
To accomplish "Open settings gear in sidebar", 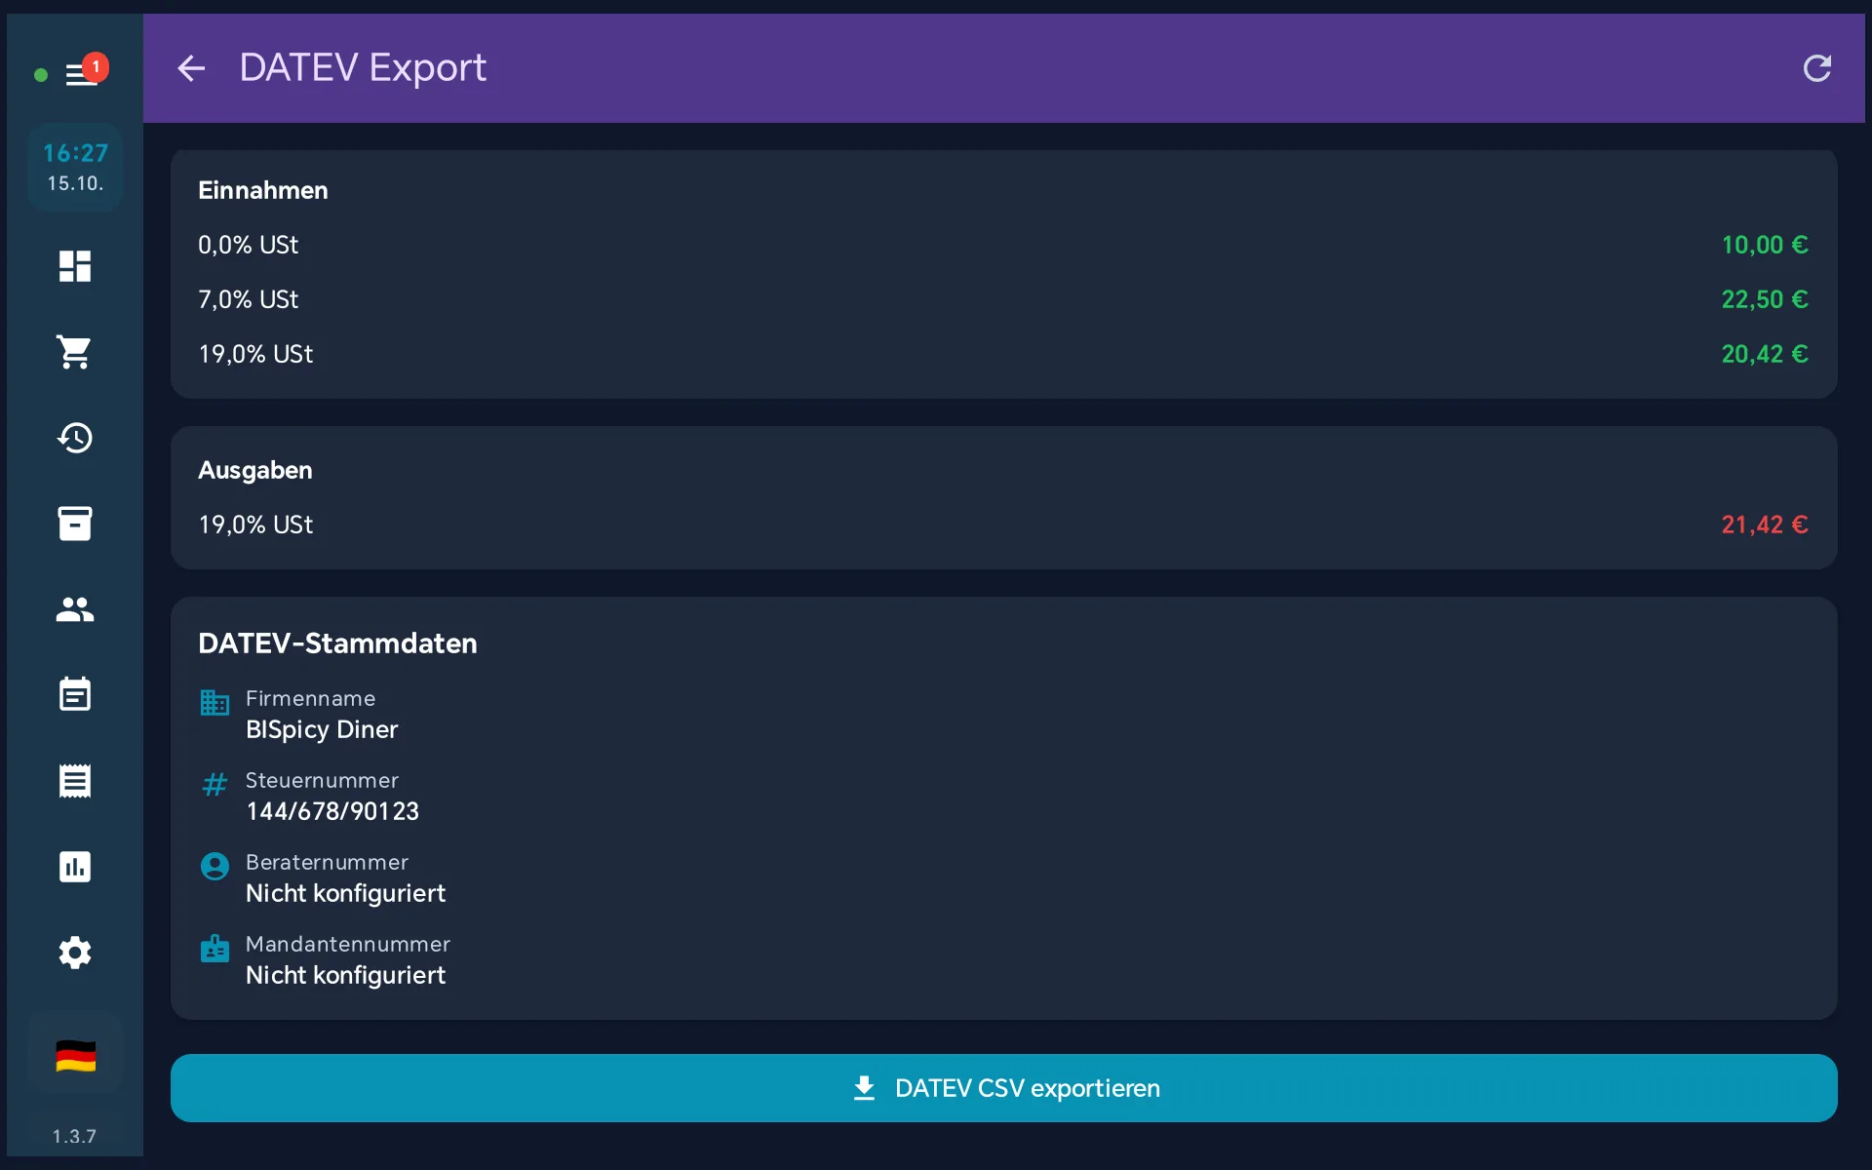I will 75,953.
